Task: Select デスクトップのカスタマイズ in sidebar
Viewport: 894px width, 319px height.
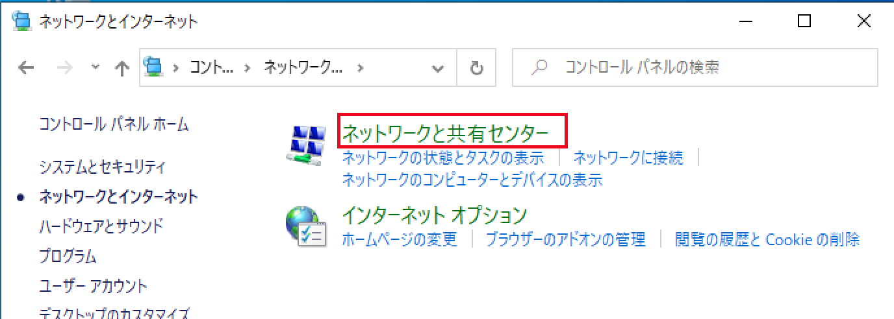Action: click(x=114, y=313)
